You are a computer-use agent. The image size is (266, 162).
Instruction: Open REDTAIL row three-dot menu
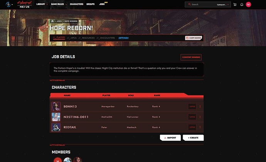click(200, 127)
